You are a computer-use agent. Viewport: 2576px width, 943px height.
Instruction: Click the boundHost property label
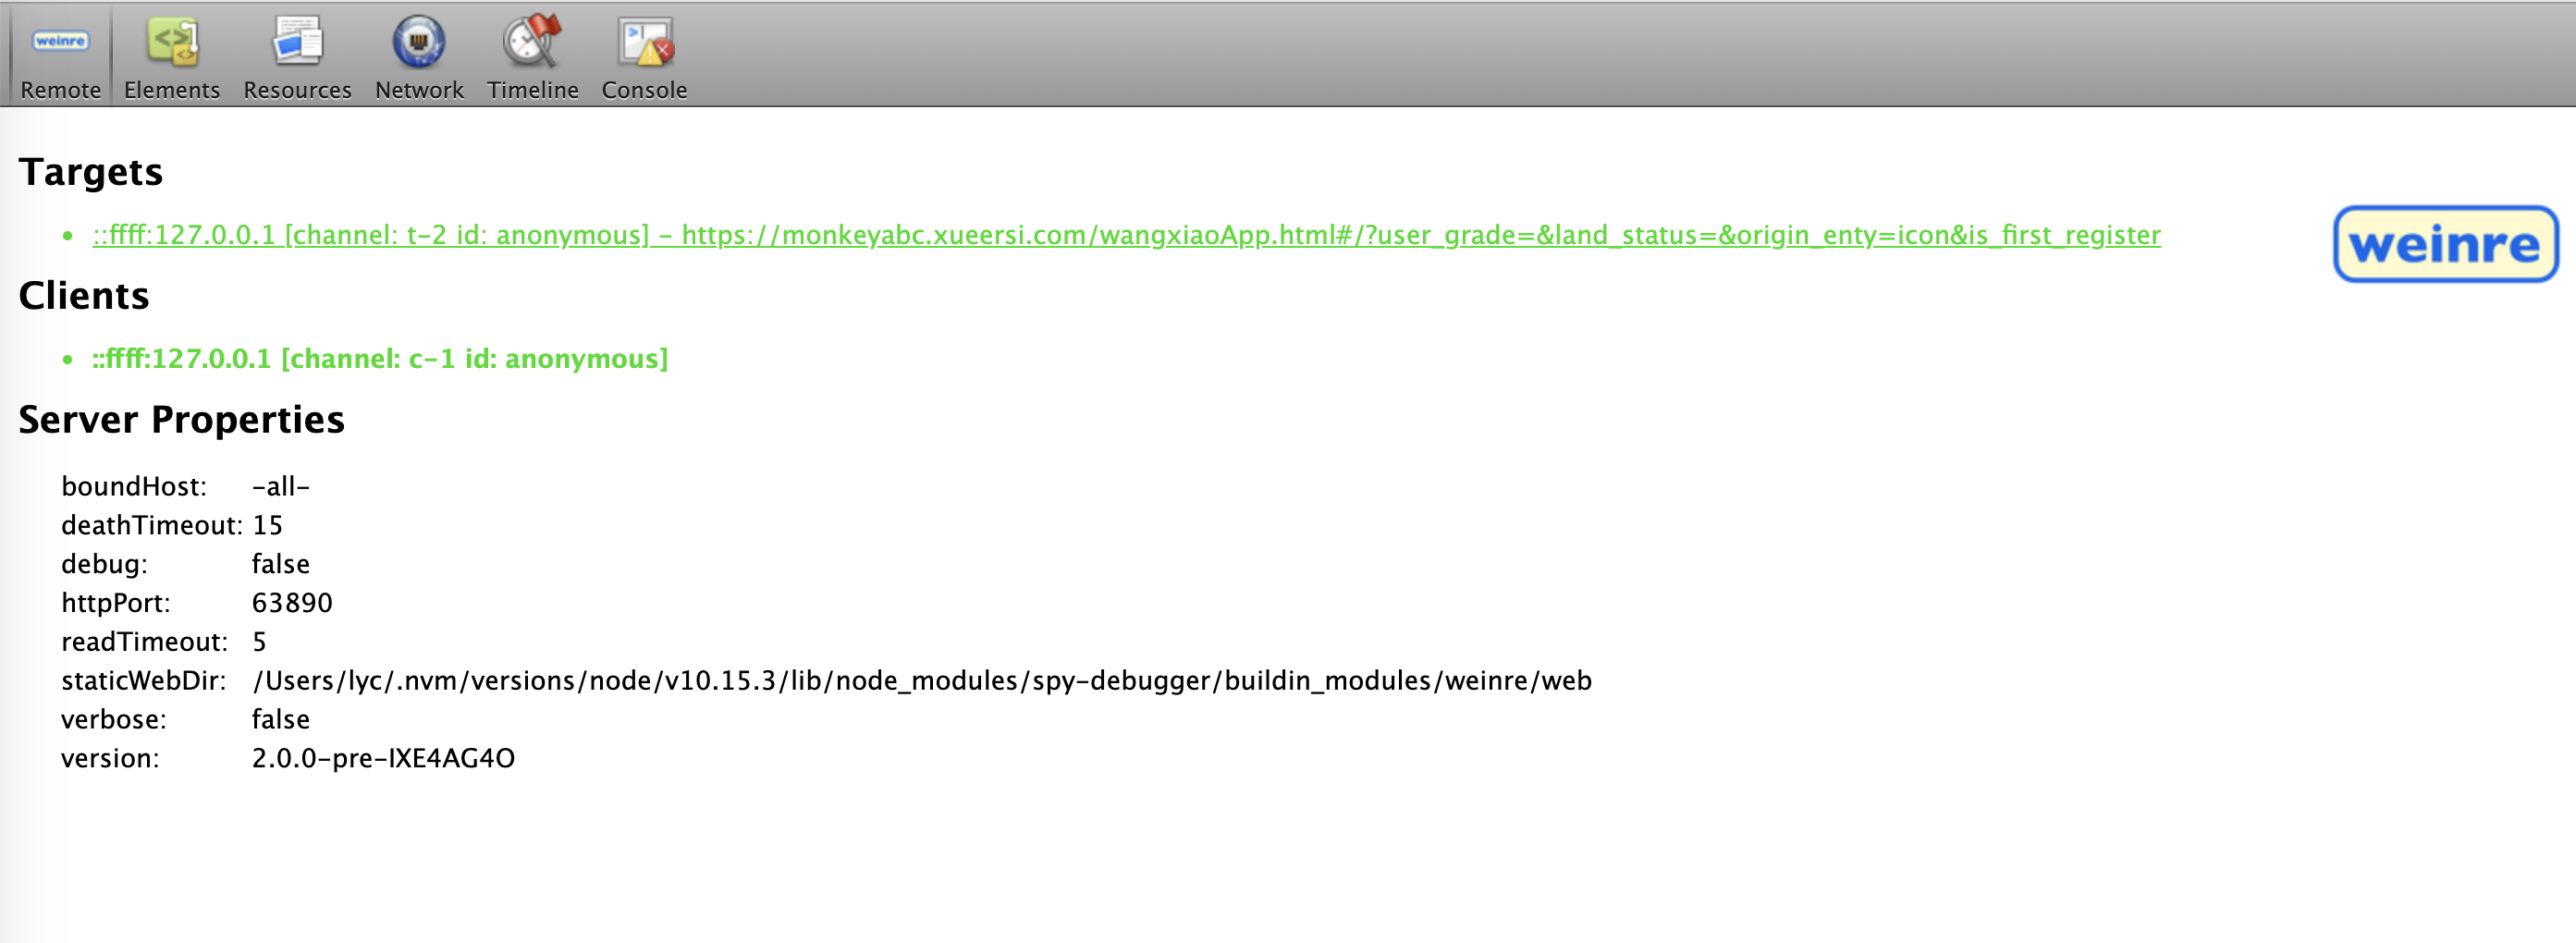(134, 486)
